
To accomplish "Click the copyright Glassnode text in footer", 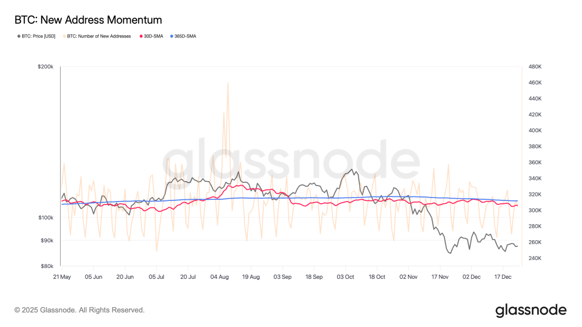I will pyautogui.click(x=80, y=310).
